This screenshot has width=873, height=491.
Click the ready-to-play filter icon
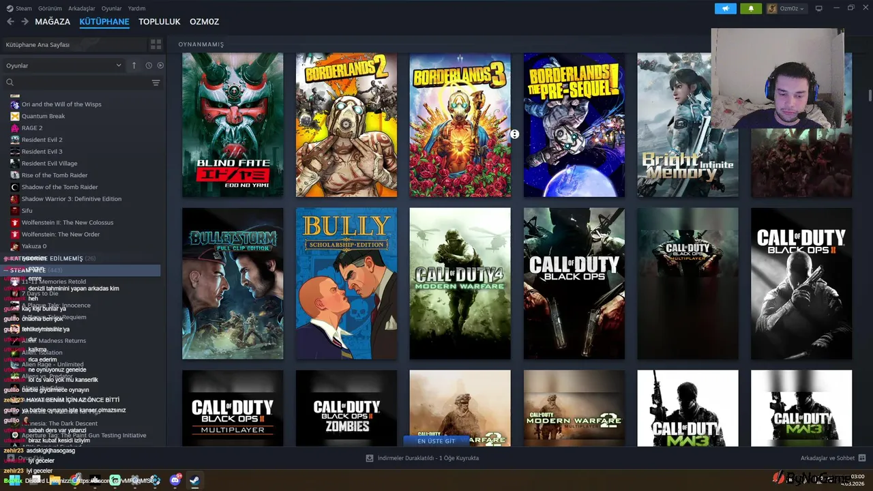coord(160,65)
